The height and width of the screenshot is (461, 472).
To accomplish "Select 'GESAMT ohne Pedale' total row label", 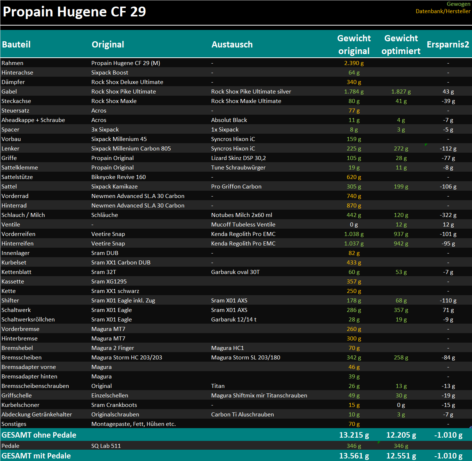I will pyautogui.click(x=39, y=435).
